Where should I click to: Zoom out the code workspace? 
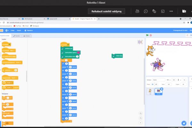[x=140, y=118]
